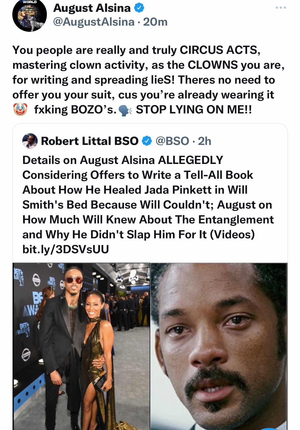Screen dimensions: 300x430
Task: Click Robert Littal BSO's small avatar
Action: point(30,141)
